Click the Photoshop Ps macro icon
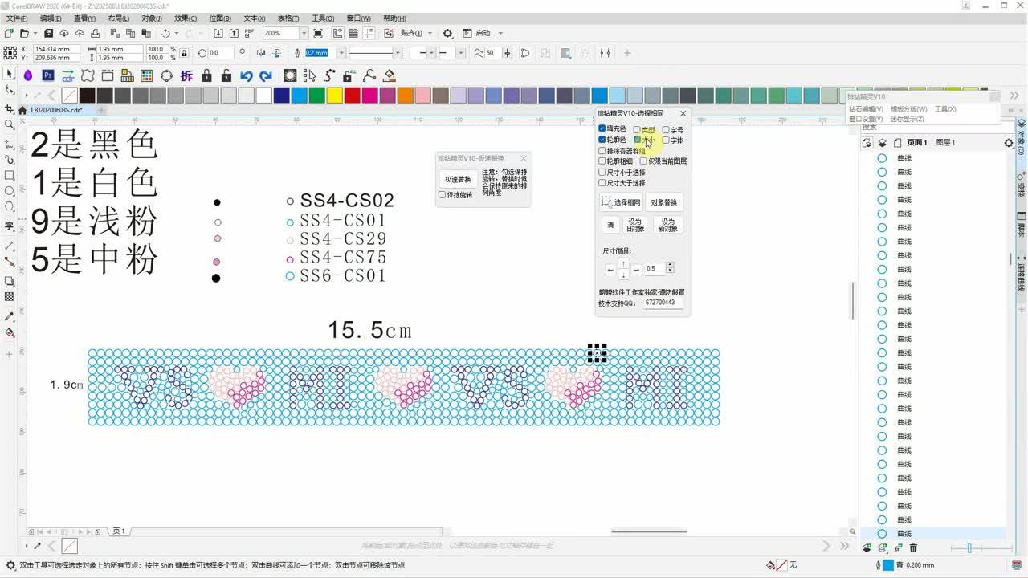The height and width of the screenshot is (578, 1028). 48,75
